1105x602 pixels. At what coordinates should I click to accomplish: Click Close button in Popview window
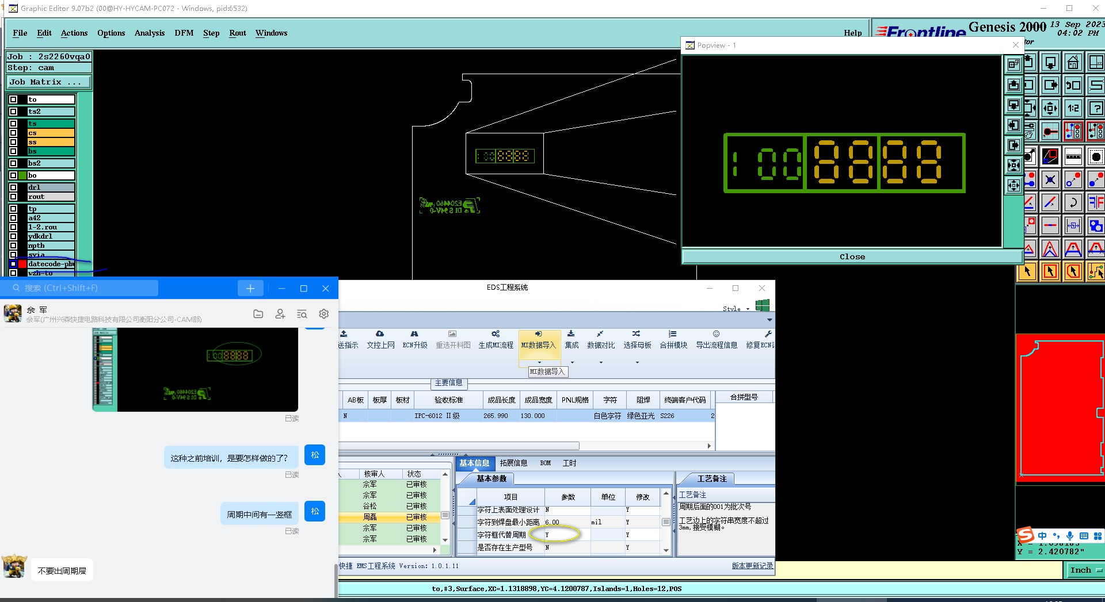852,257
